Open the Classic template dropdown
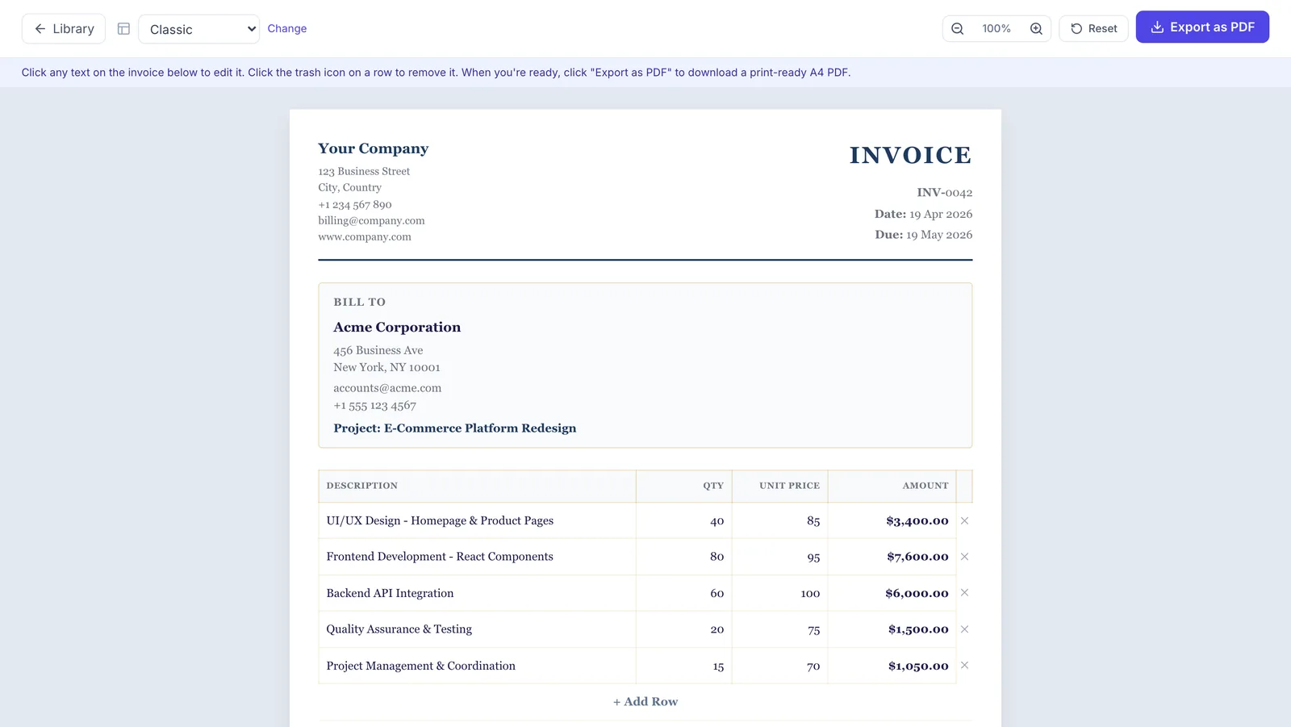 [x=198, y=28]
